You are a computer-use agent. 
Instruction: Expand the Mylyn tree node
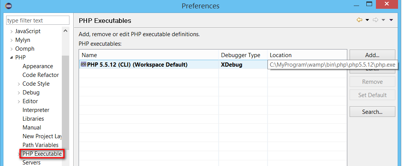[x=11, y=40]
